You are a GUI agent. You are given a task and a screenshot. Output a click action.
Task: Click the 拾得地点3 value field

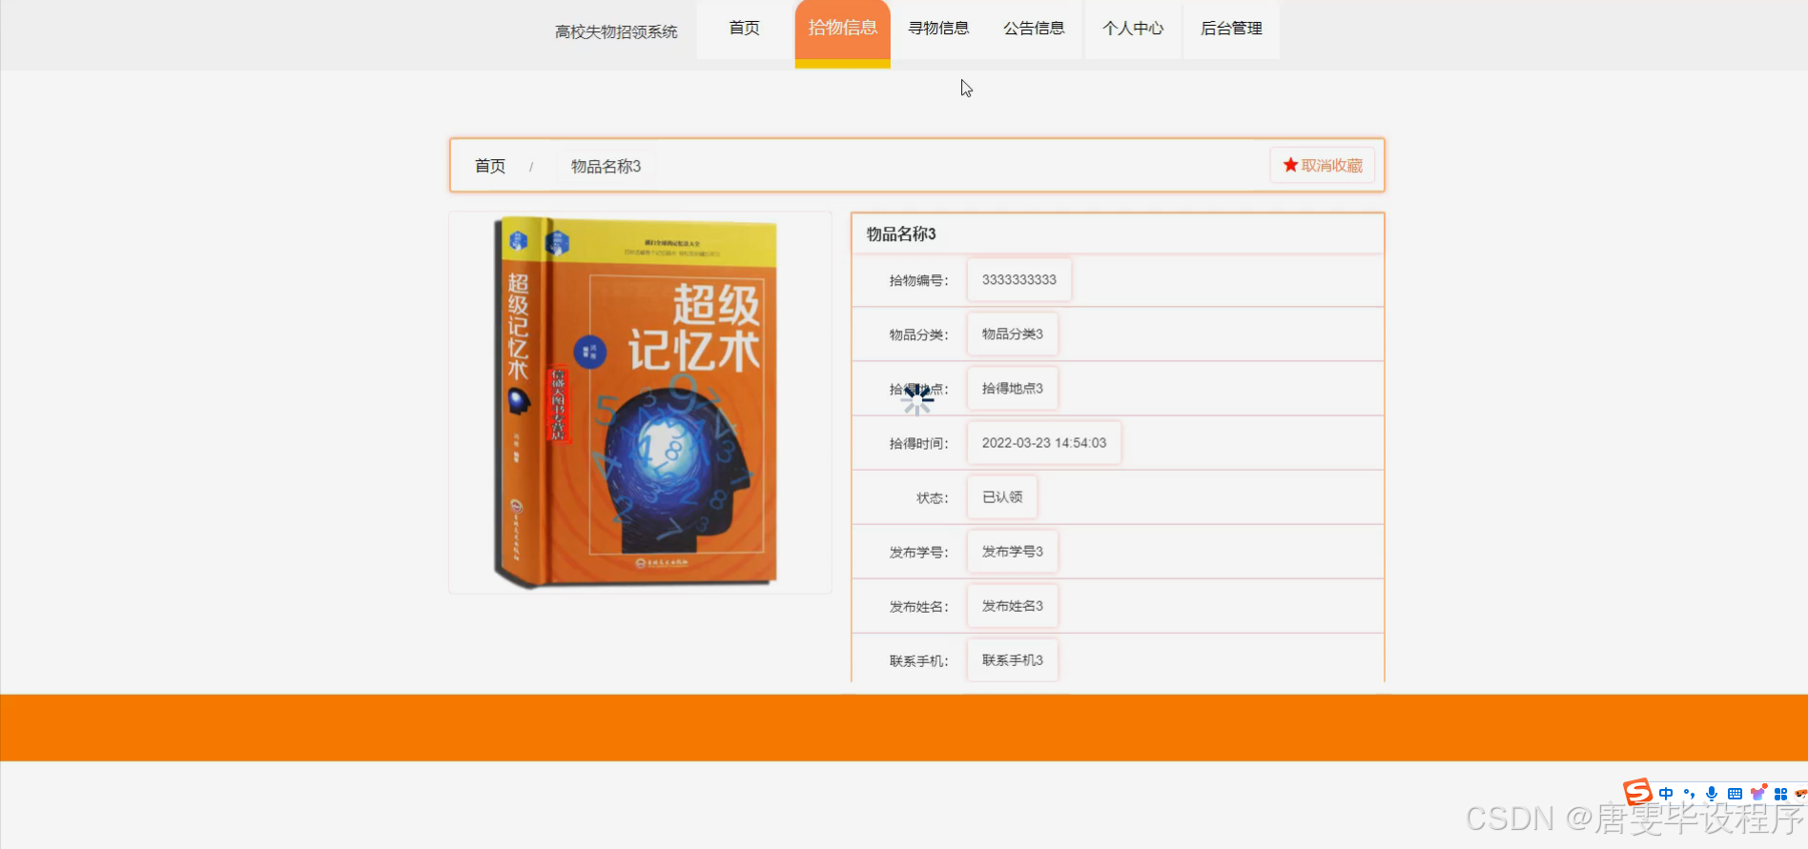[1013, 389]
